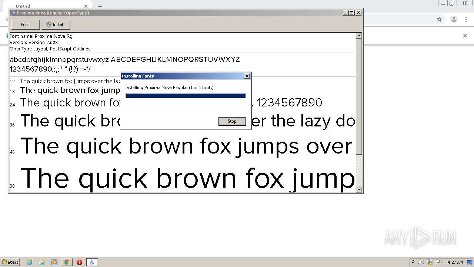Click the font viewer scroll down arrow

[359, 189]
